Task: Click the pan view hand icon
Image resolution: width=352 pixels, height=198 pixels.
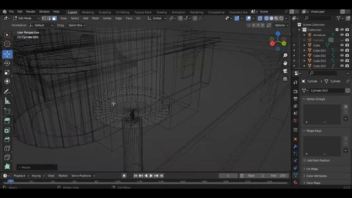Action: pyautogui.click(x=285, y=63)
